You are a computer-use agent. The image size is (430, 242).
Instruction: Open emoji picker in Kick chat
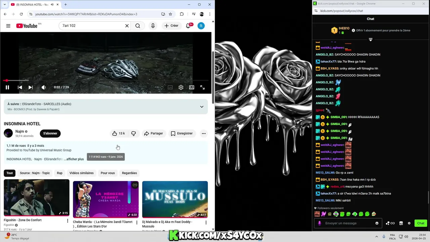click(377, 223)
